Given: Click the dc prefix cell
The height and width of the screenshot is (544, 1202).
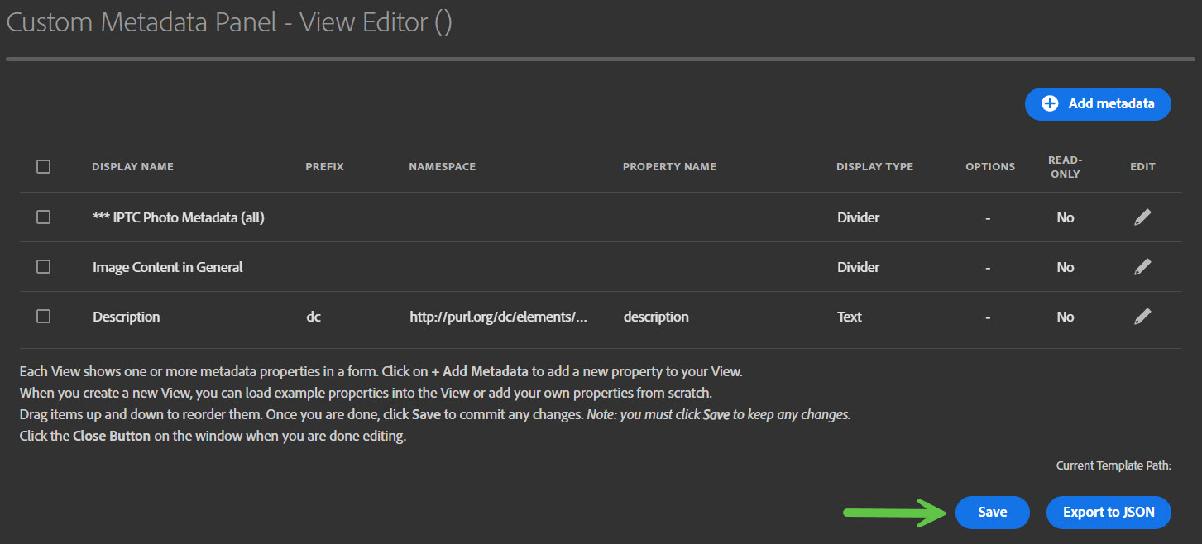Looking at the screenshot, I should (x=314, y=317).
